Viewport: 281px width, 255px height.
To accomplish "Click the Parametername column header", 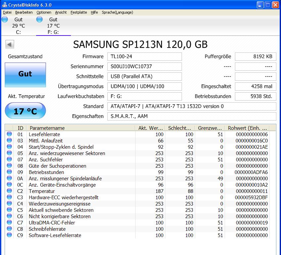I will (x=81, y=128).
